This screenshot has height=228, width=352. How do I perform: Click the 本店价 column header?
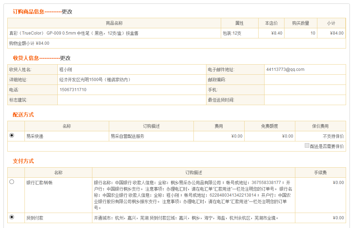click(271, 23)
